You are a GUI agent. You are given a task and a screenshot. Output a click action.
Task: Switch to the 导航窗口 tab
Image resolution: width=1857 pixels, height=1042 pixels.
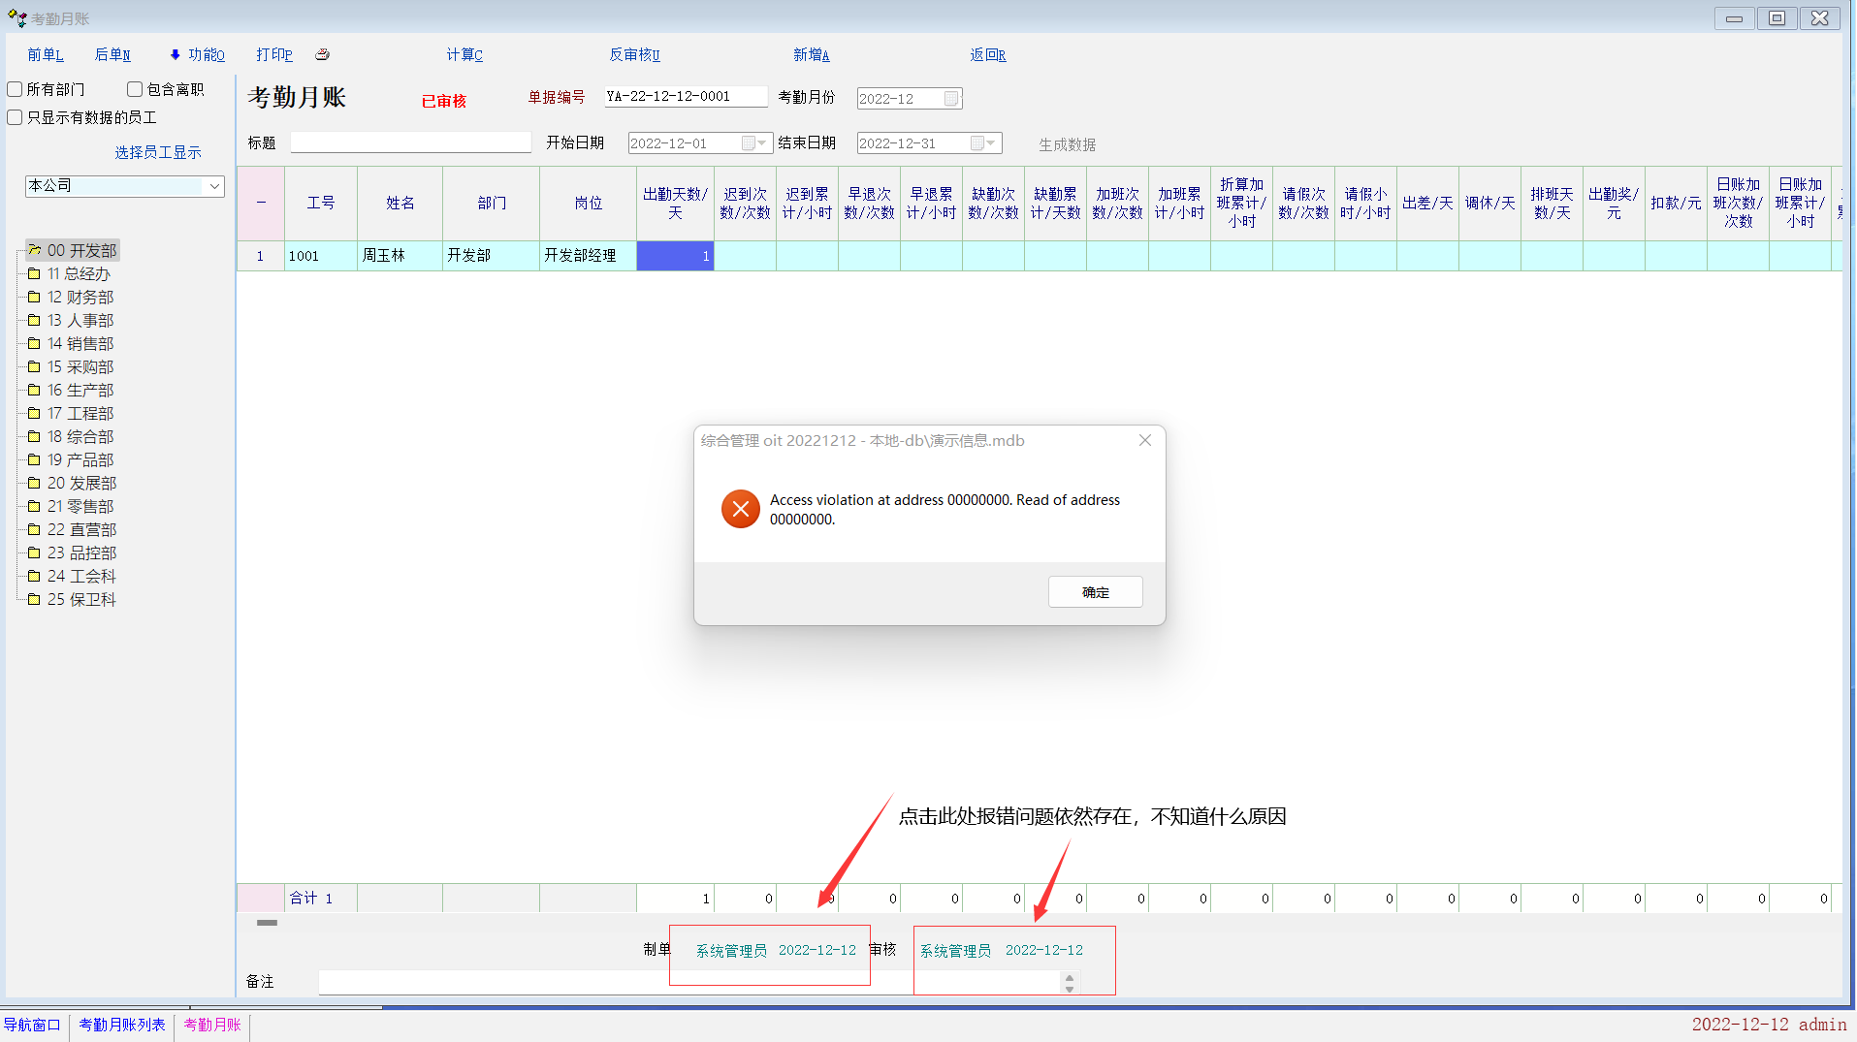tap(32, 1025)
